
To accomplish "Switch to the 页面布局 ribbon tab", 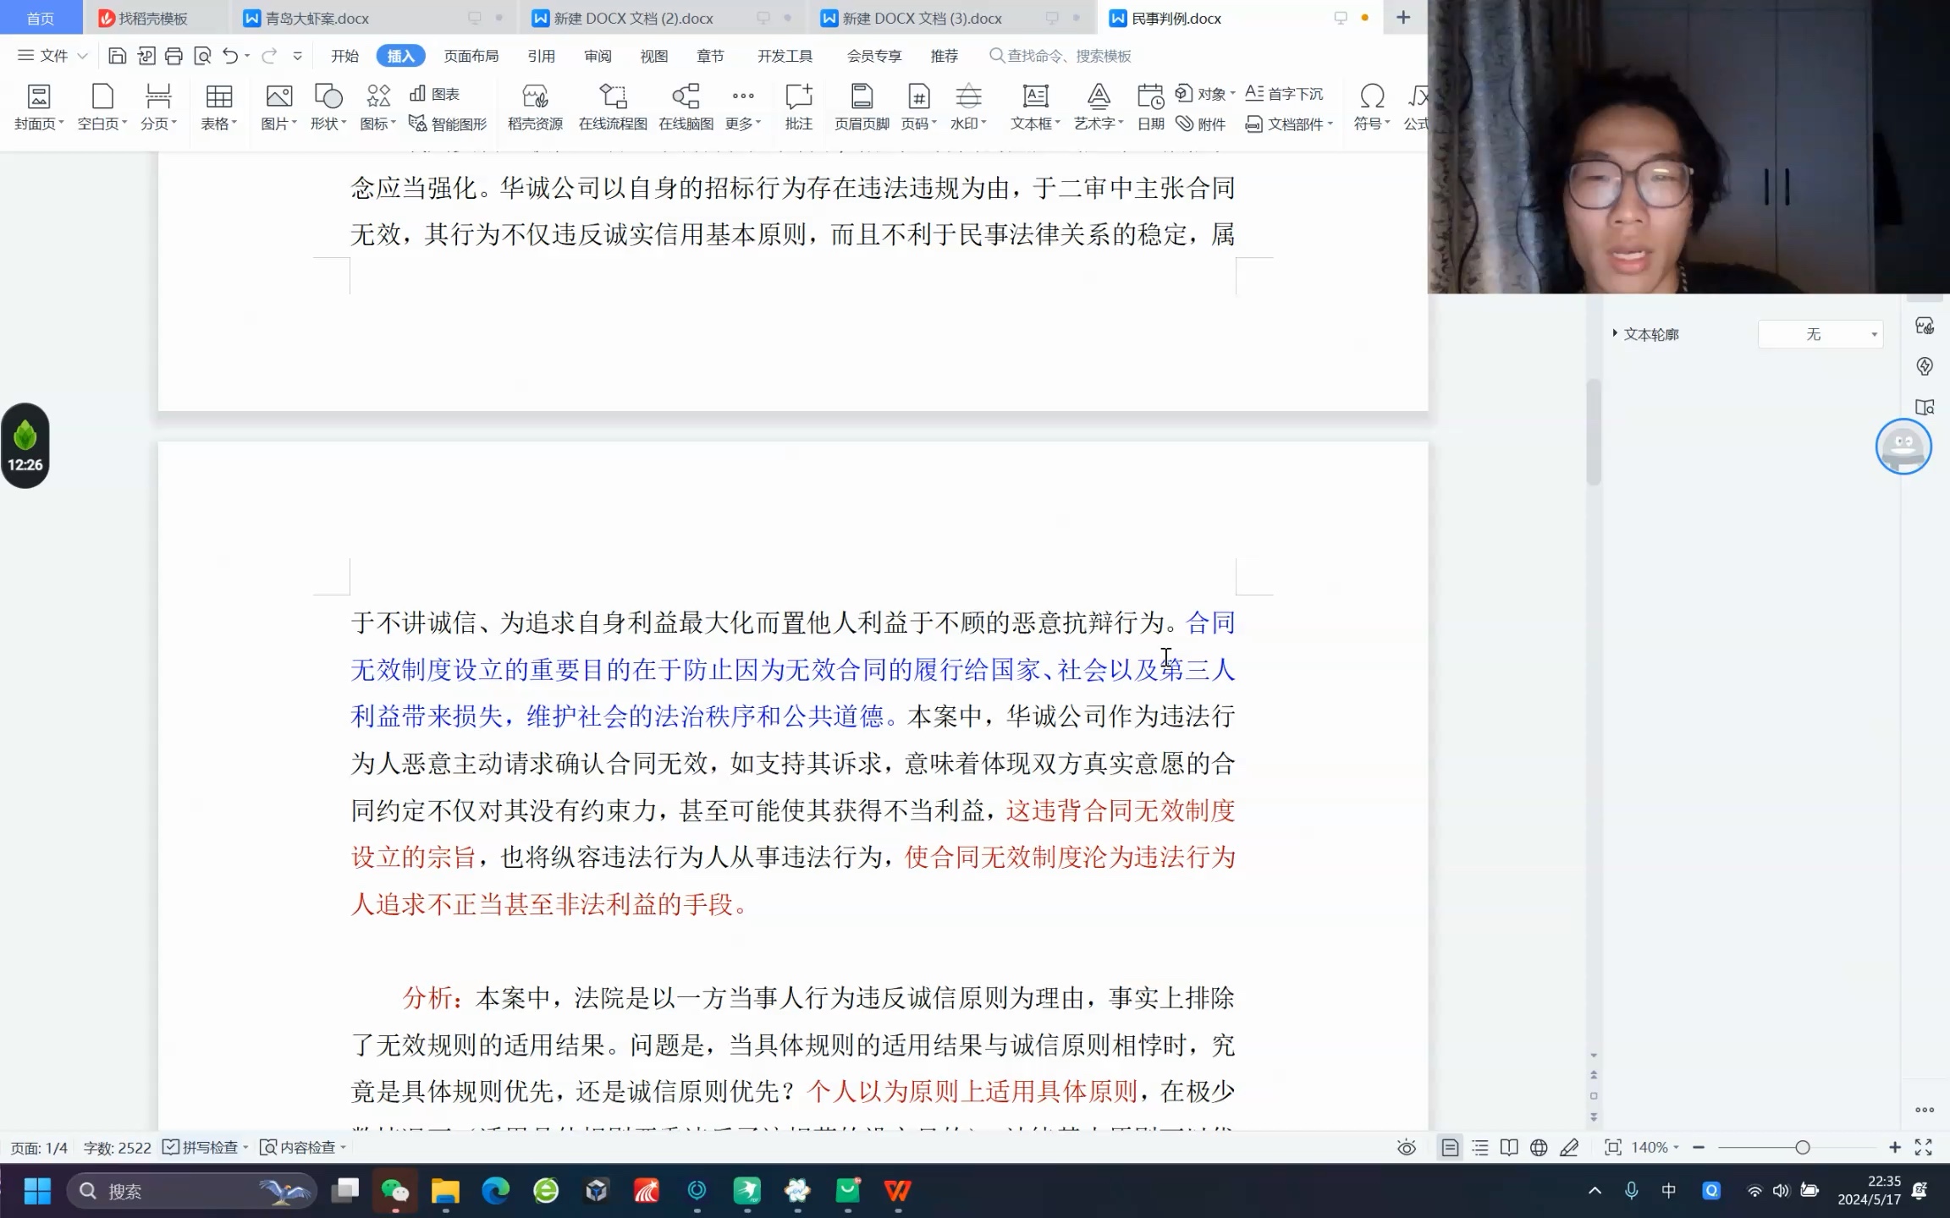I will pyautogui.click(x=471, y=55).
